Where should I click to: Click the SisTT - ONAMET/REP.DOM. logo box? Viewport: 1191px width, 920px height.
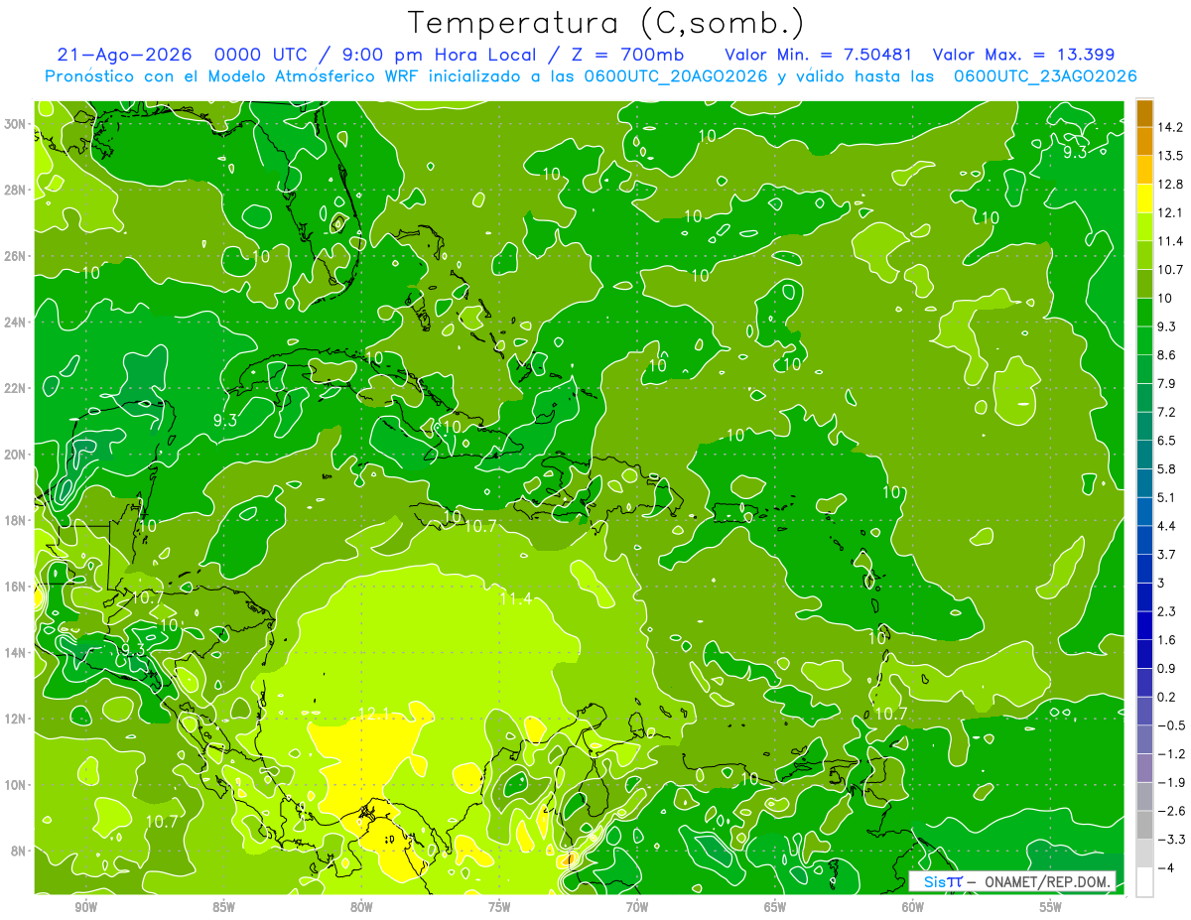point(1012,881)
